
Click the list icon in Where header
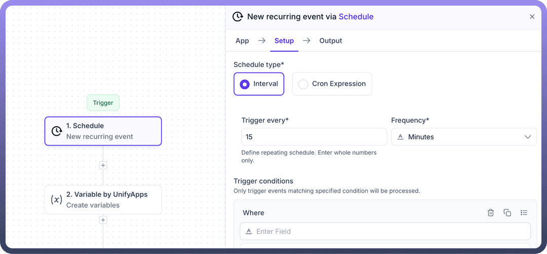(x=524, y=213)
